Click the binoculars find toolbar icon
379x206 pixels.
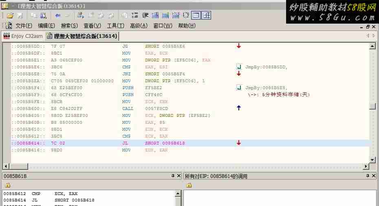click(x=43, y=16)
